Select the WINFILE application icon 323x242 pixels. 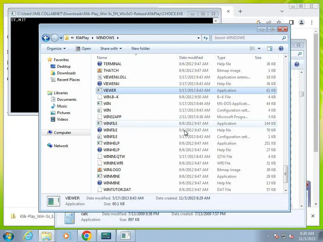pos(99,124)
